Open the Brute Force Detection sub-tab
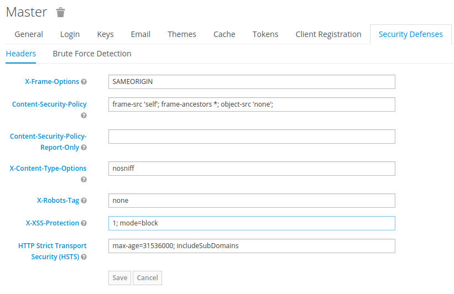The width and height of the screenshot is (454, 294). pyautogui.click(x=92, y=54)
